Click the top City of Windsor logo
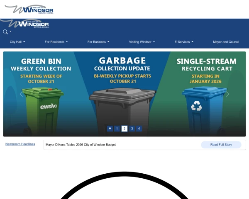This screenshot has height=199, width=249. click(29, 9)
